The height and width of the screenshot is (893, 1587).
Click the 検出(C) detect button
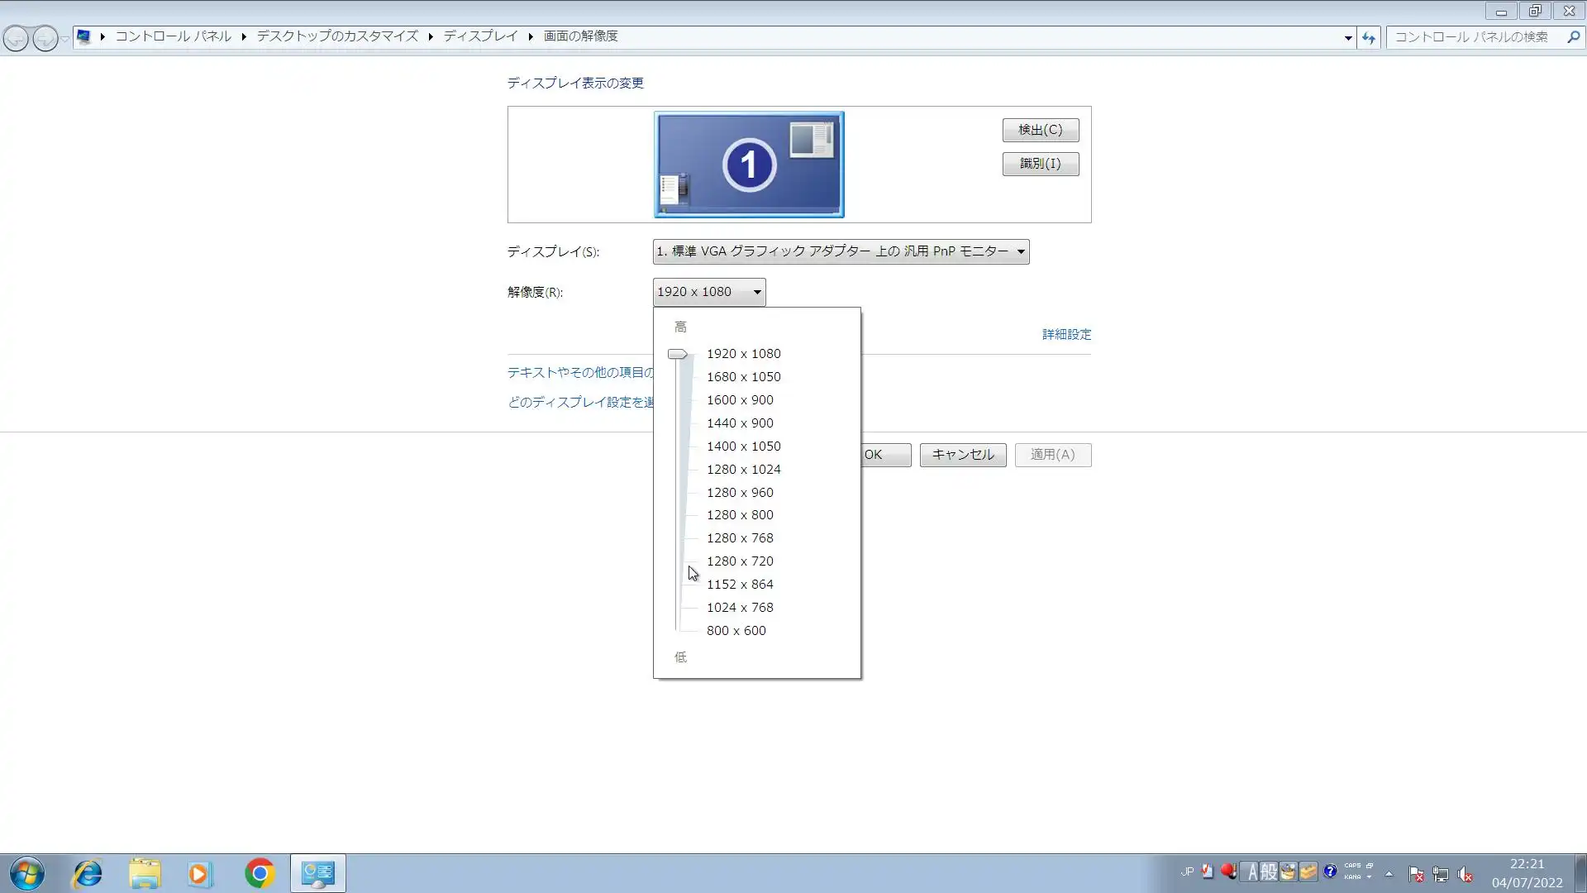click(1040, 130)
